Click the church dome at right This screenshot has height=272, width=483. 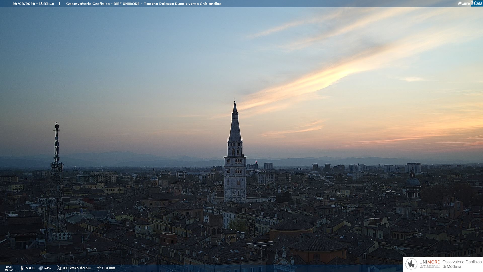point(413,181)
